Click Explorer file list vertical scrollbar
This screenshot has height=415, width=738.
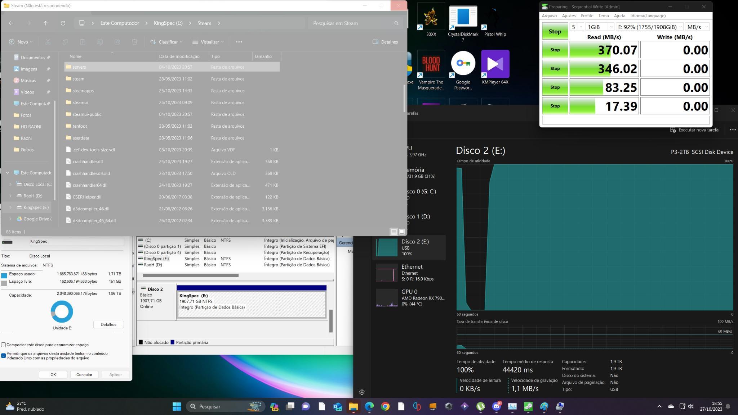[x=404, y=98]
